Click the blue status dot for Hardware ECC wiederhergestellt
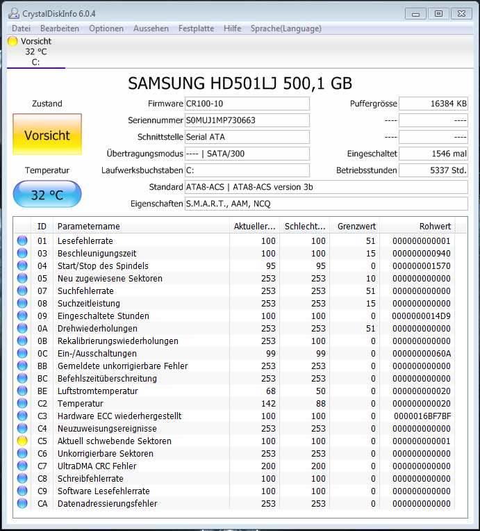The height and width of the screenshot is (531, 480). click(x=22, y=416)
